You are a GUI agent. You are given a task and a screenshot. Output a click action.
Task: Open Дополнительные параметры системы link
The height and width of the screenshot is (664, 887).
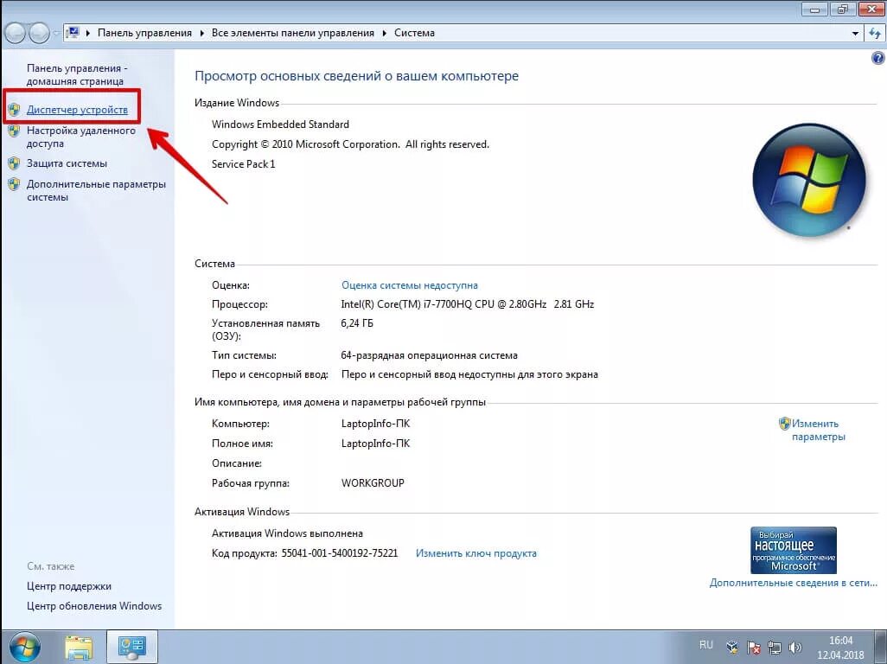96,190
